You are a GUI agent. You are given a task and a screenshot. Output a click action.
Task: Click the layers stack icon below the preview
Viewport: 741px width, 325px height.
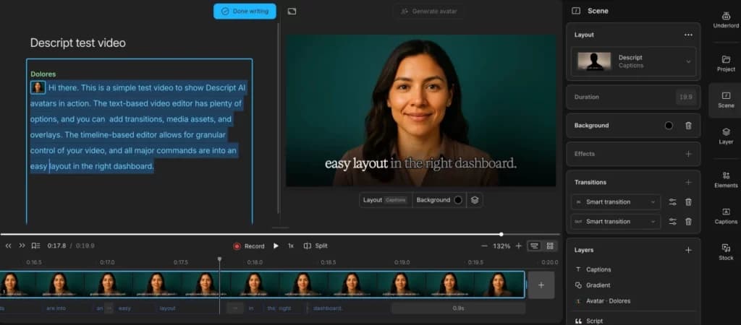click(475, 200)
